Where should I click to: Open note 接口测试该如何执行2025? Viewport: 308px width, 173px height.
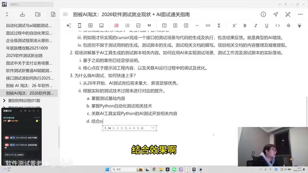(29, 78)
